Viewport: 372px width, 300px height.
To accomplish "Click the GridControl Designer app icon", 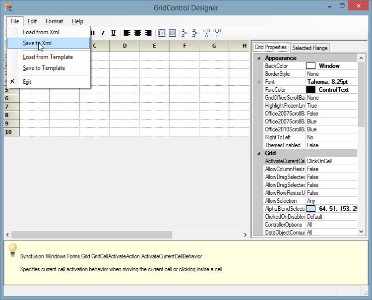I will 8,8.
